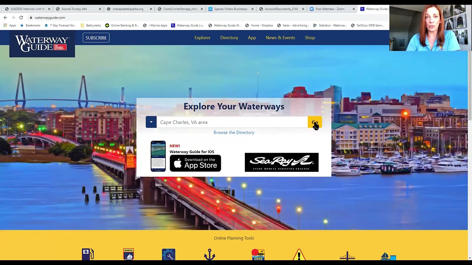Open the Explorer menu item
This screenshot has width=472, height=265.
(202, 38)
